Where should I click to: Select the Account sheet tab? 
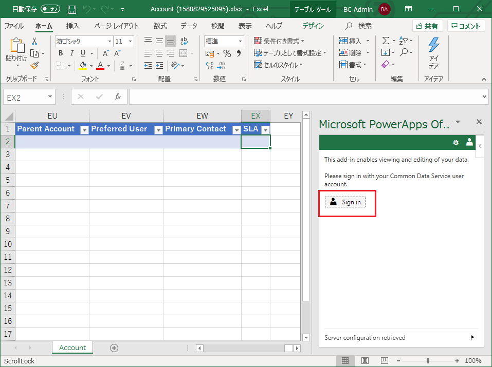(72, 347)
